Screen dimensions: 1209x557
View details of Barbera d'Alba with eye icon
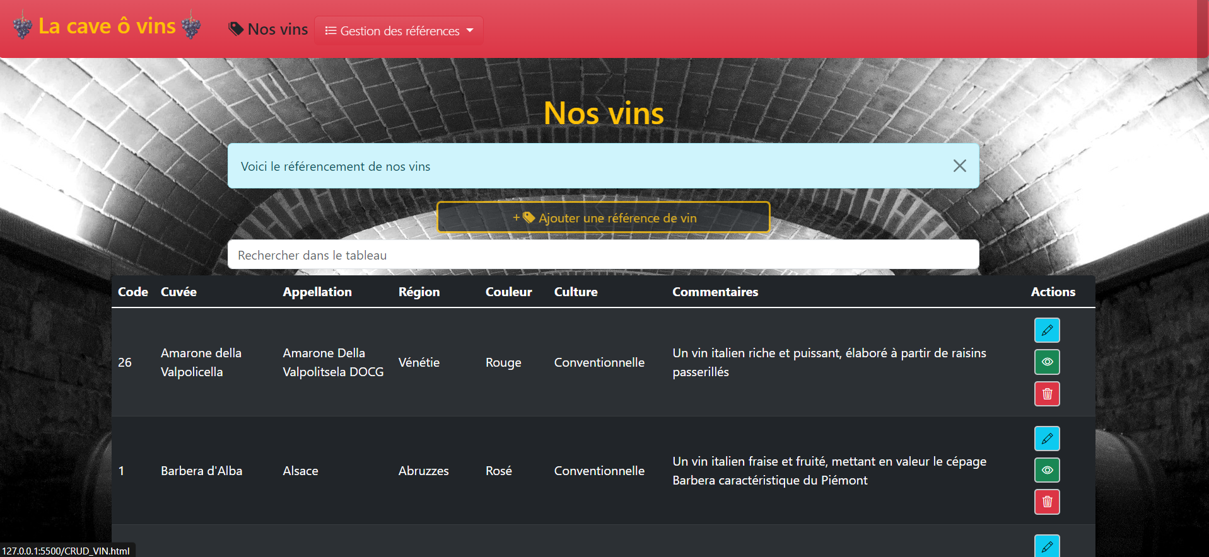(1047, 470)
